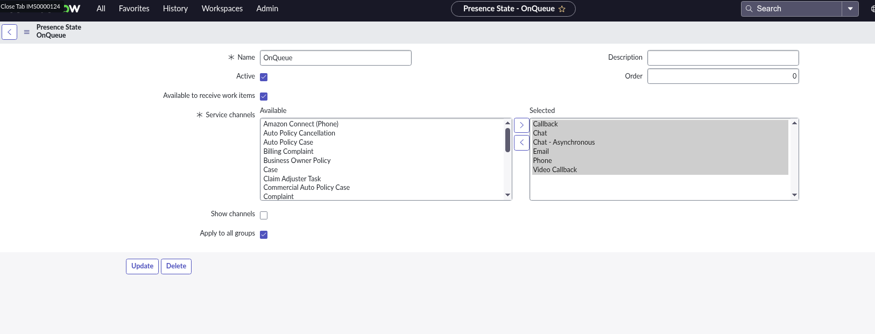Toggle Available to receive work items

point(264,96)
